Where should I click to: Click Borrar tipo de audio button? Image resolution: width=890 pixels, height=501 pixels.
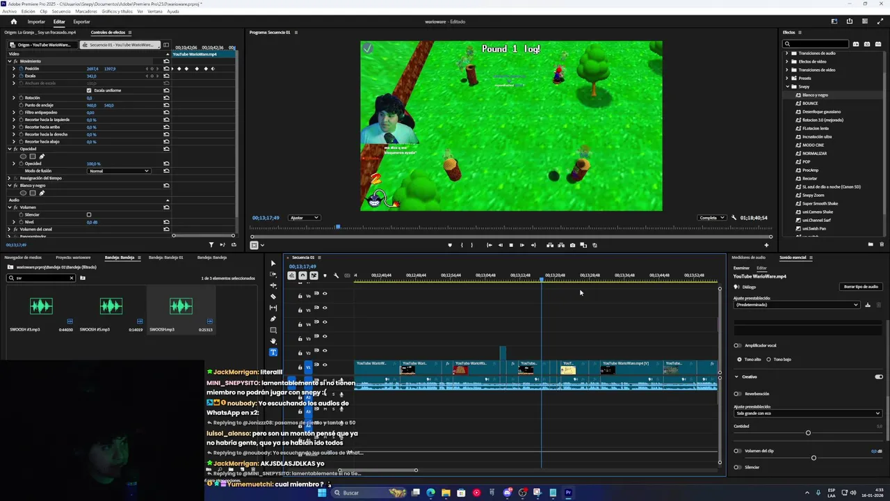861,287
